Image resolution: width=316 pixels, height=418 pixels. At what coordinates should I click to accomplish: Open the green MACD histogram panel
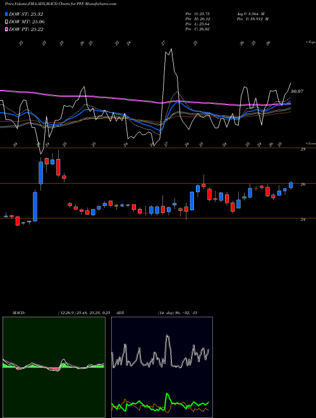point(54,367)
